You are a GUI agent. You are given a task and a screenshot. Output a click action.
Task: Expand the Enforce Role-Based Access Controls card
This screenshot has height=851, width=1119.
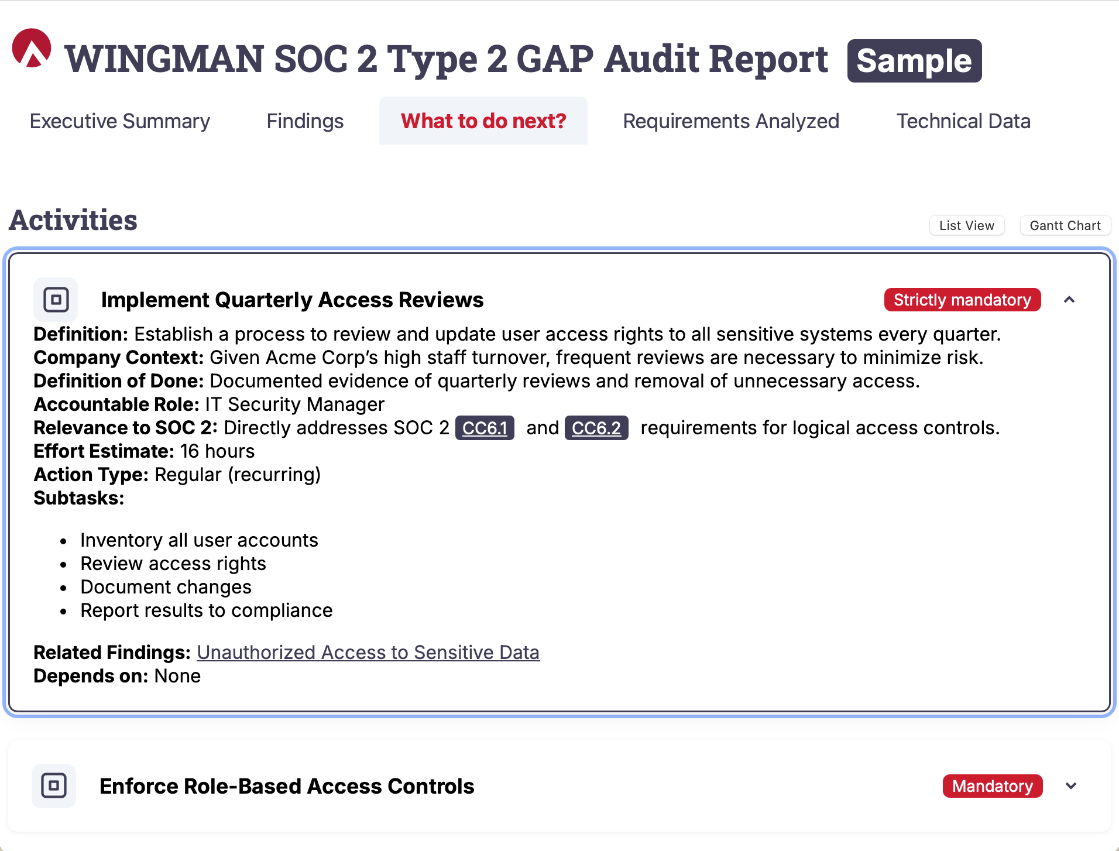click(1071, 786)
